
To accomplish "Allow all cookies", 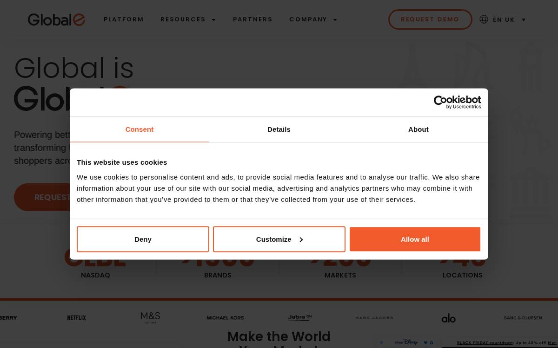I will (x=415, y=239).
